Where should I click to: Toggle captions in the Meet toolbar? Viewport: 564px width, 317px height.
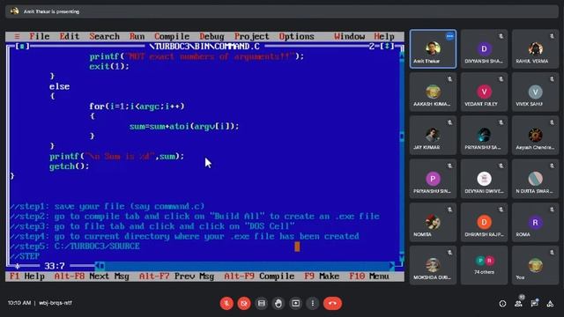point(261,303)
